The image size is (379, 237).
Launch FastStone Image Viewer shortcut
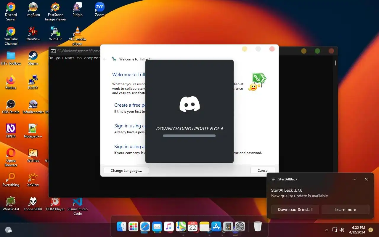coord(55,12)
